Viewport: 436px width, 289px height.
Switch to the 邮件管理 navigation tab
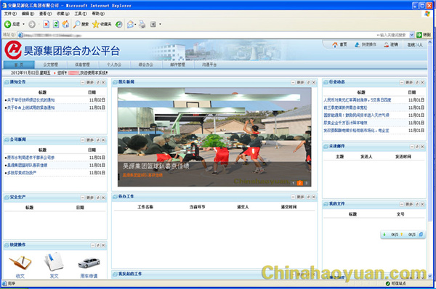[178, 65]
